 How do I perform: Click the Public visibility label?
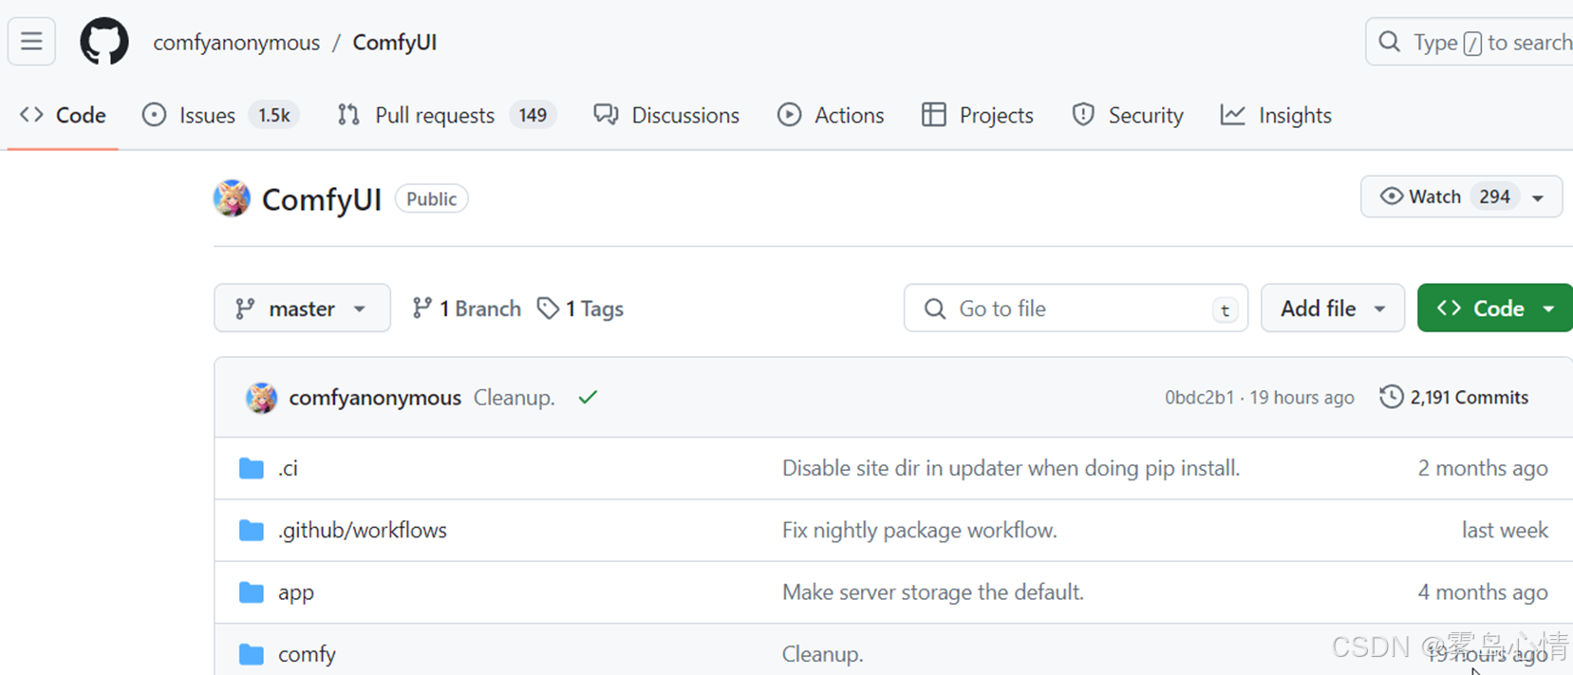tap(432, 198)
